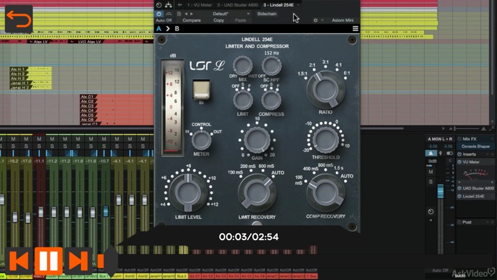Open plugin settings gear icon
Viewport: 497px width, 280px height.
315,21
